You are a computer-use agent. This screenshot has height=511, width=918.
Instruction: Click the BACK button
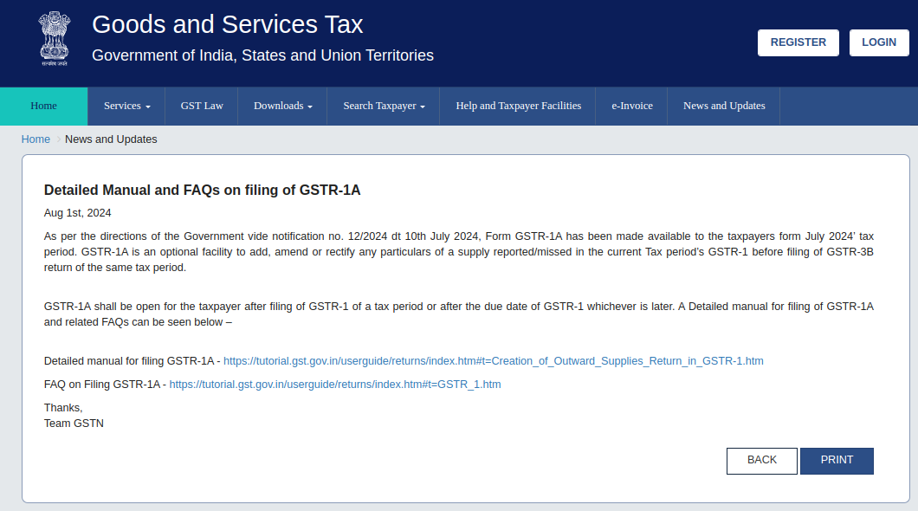click(x=761, y=461)
